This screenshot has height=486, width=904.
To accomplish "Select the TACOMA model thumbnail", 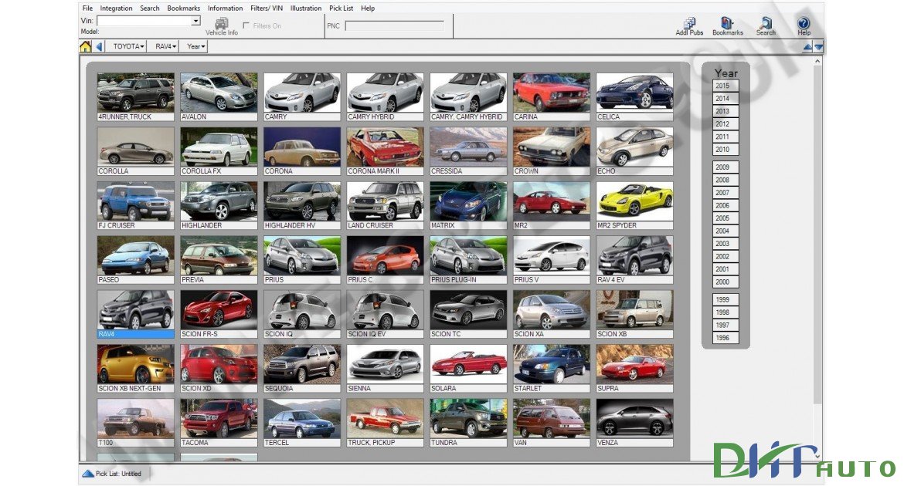I will pyautogui.click(x=219, y=423).
